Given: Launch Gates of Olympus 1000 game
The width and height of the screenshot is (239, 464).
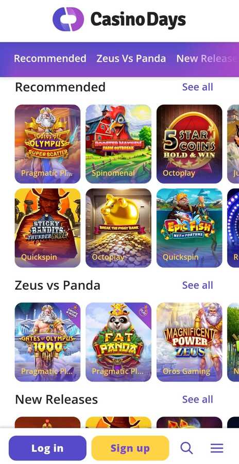Looking at the screenshot, I should (47, 342).
